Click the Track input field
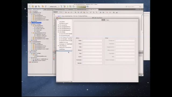Screen dimensions: 172x97 pyautogui.click(x=92, y=41)
